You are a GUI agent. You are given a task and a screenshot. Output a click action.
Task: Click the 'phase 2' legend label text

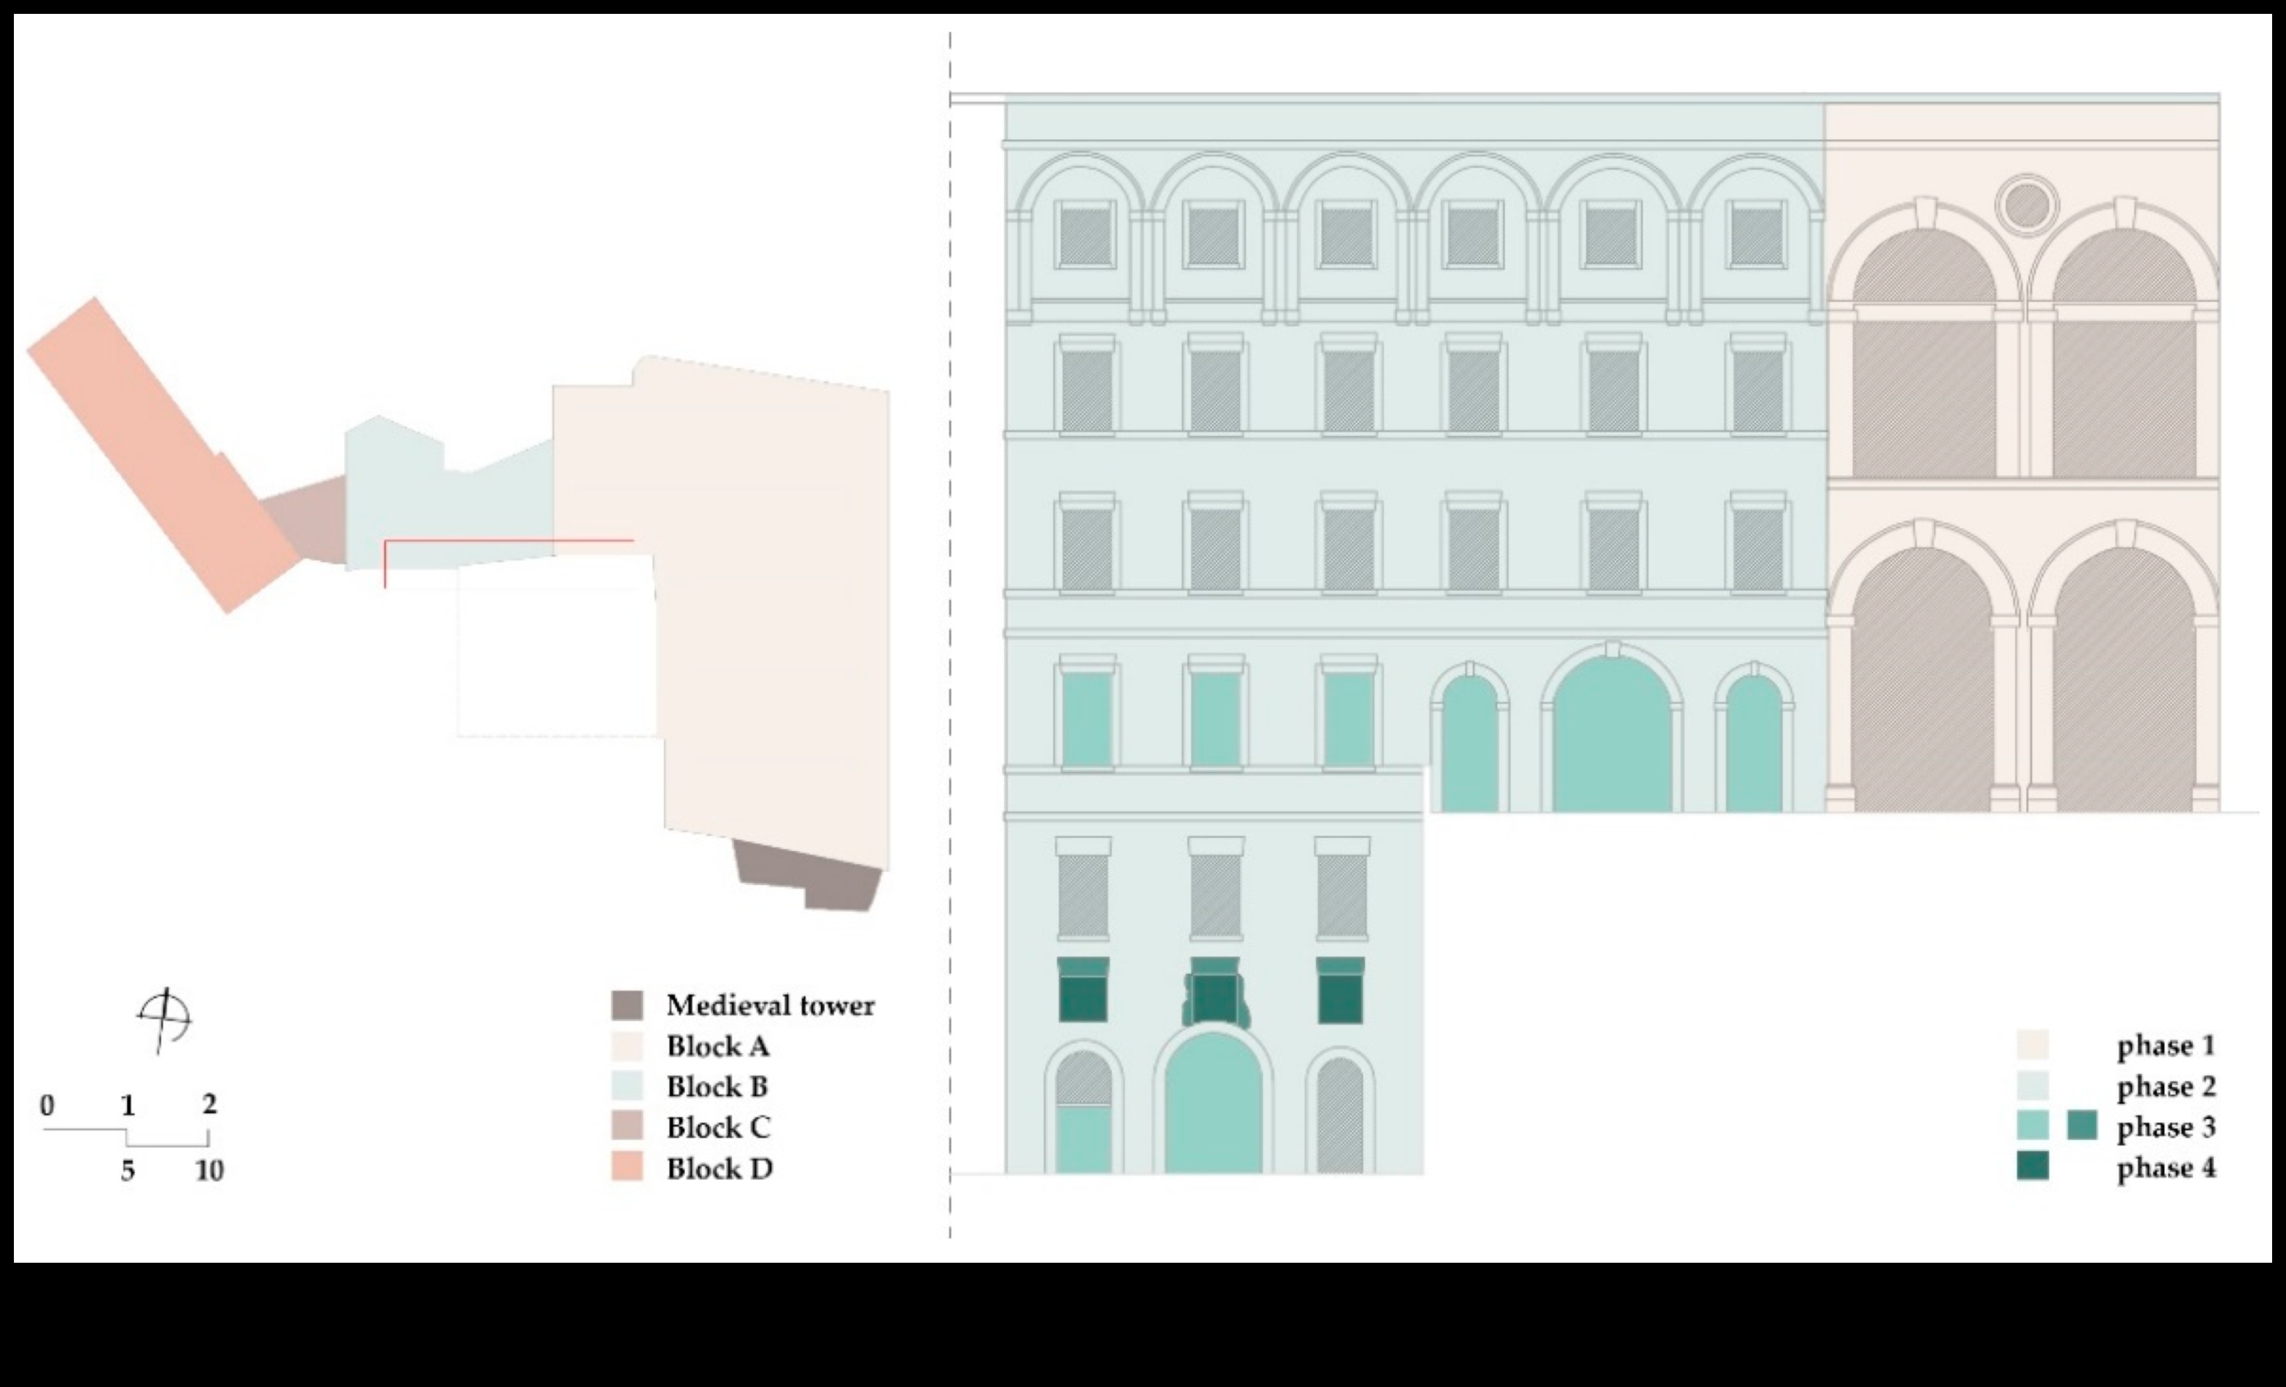[2167, 1087]
